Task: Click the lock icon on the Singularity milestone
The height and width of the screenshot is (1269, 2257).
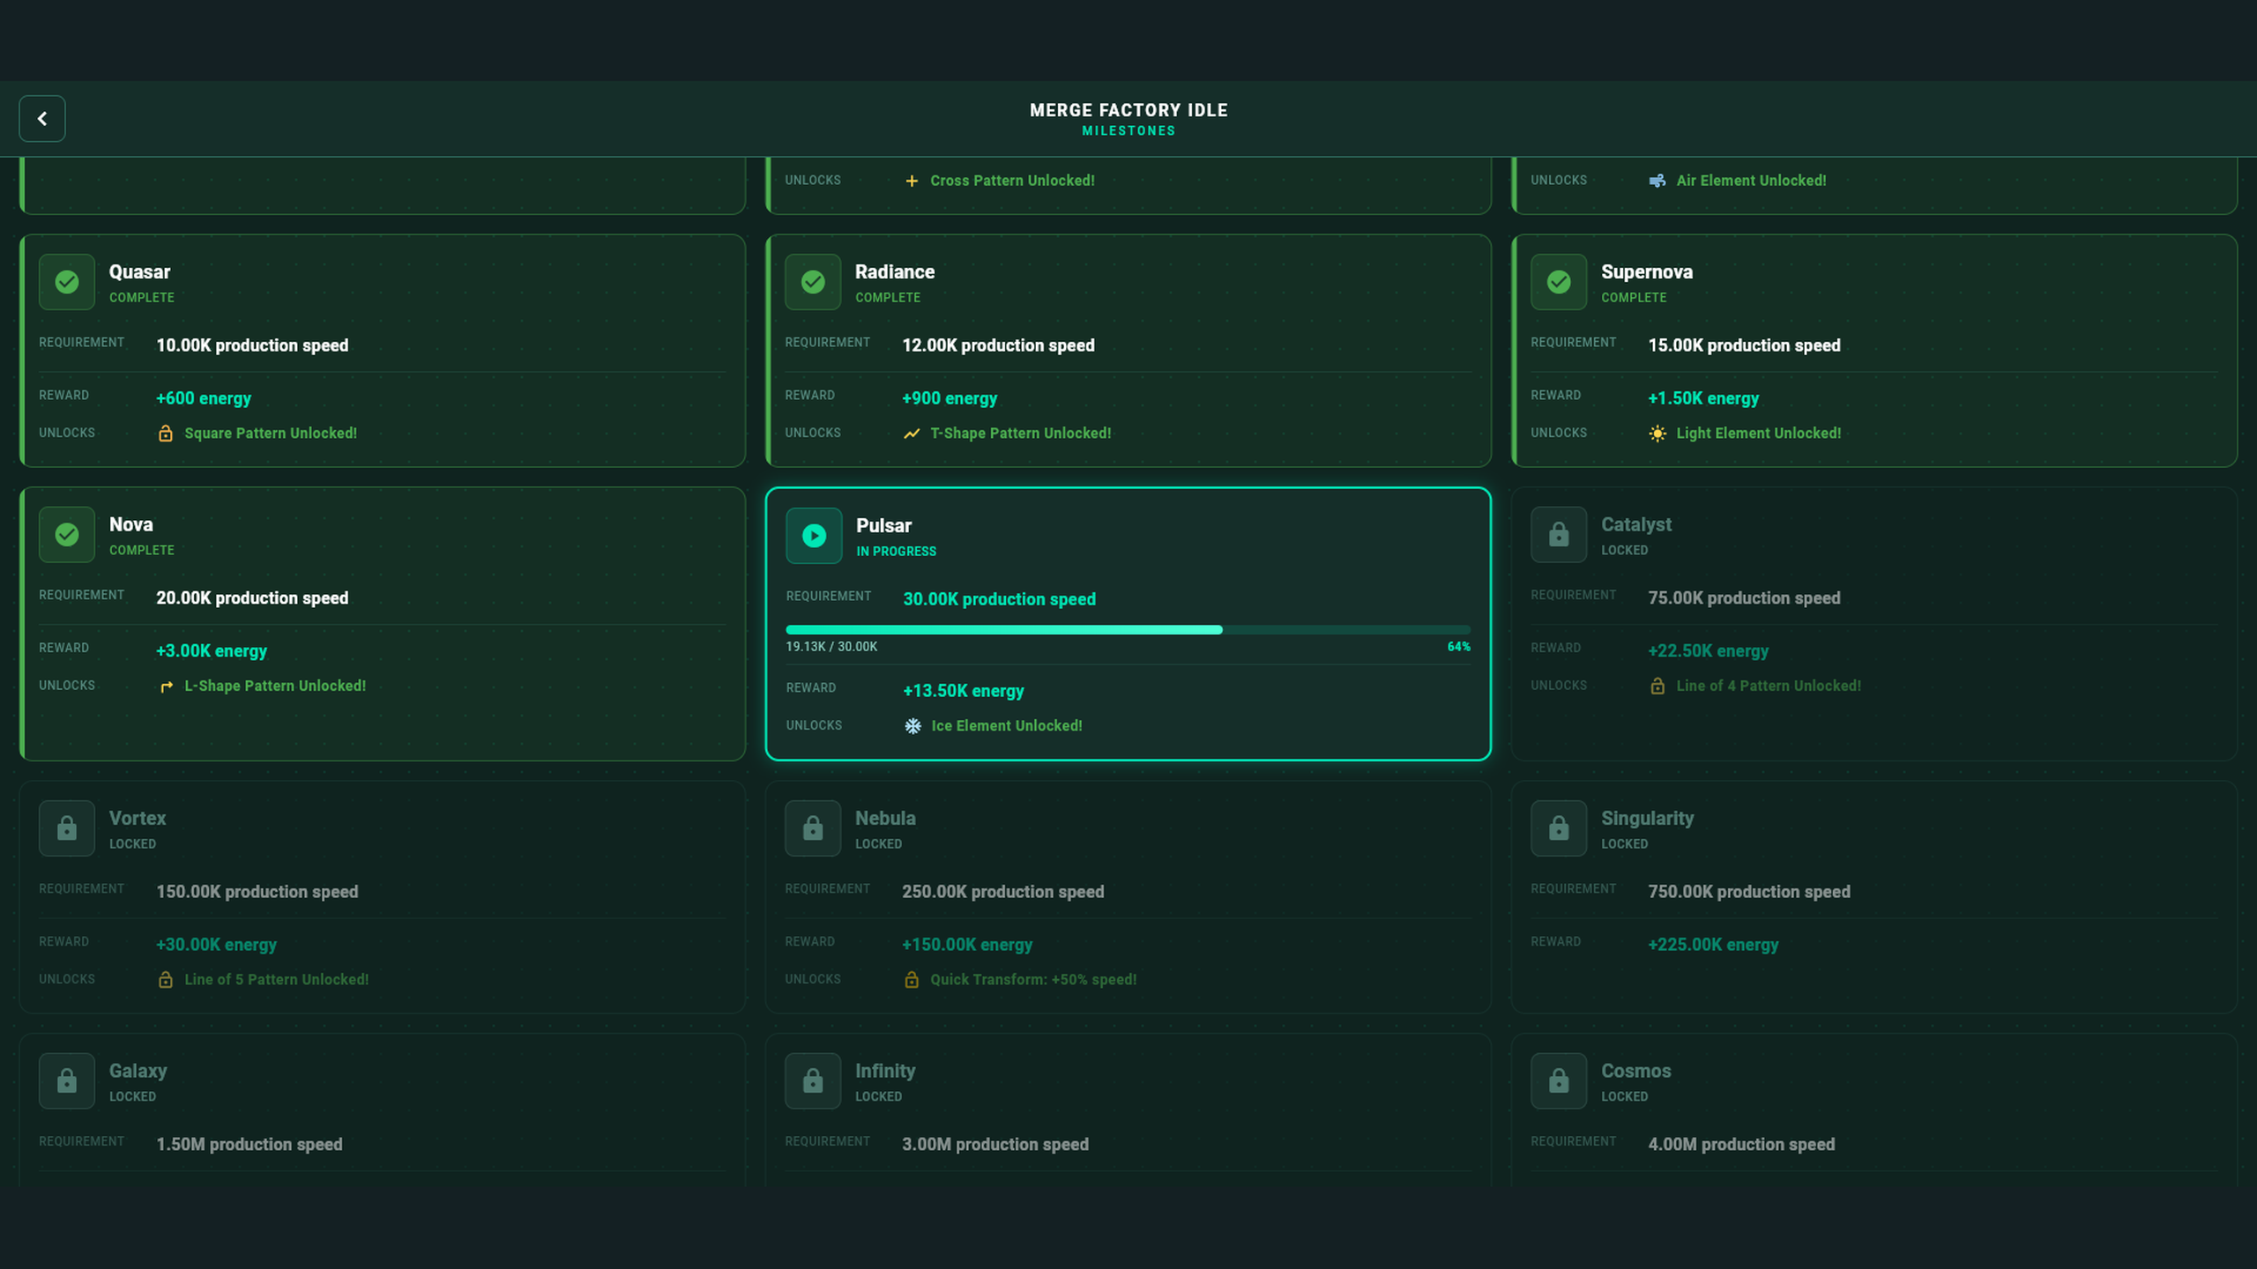Action: point(1558,828)
